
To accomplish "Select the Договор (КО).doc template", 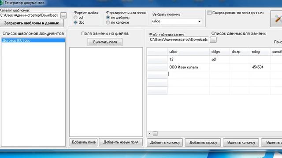I will tap(33, 40).
